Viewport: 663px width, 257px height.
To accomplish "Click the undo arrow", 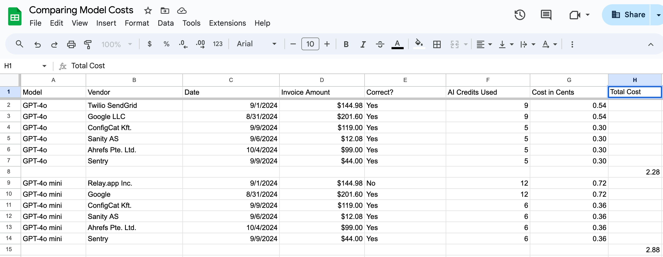I will click(x=37, y=44).
